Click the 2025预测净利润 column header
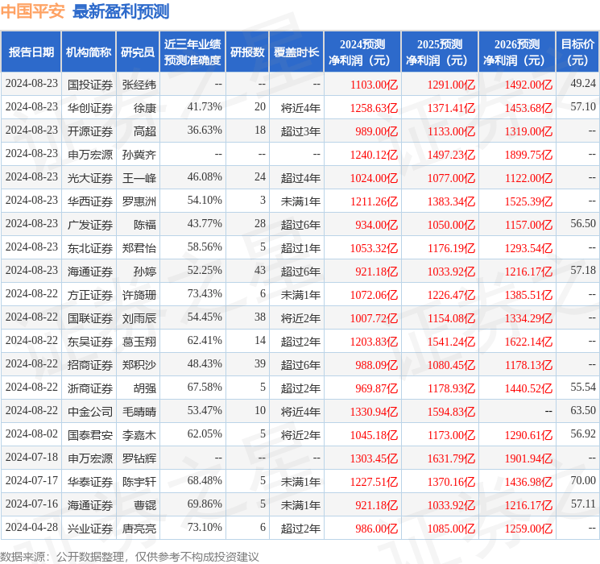600x564 pixels. (439, 52)
